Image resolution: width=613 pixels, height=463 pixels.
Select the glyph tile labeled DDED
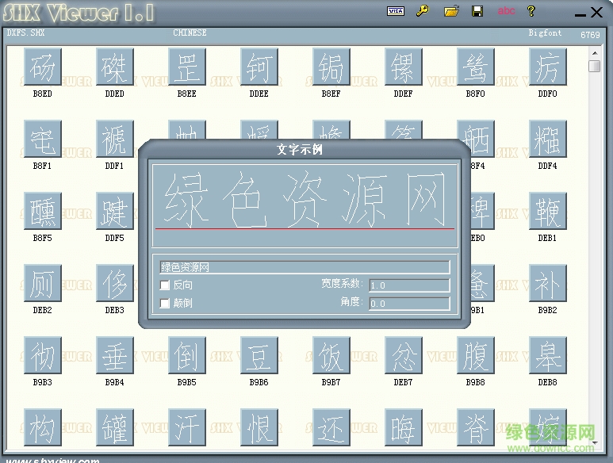(x=115, y=67)
